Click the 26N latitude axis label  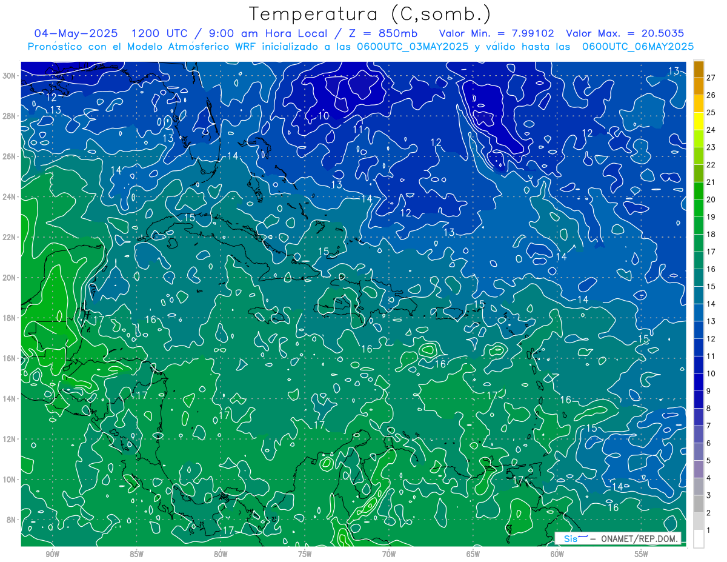click(9, 156)
